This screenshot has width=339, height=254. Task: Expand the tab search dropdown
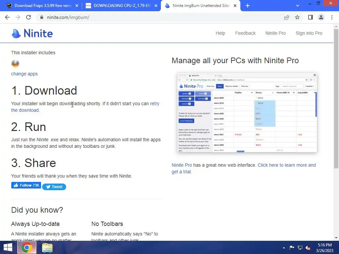[x=298, y=6]
